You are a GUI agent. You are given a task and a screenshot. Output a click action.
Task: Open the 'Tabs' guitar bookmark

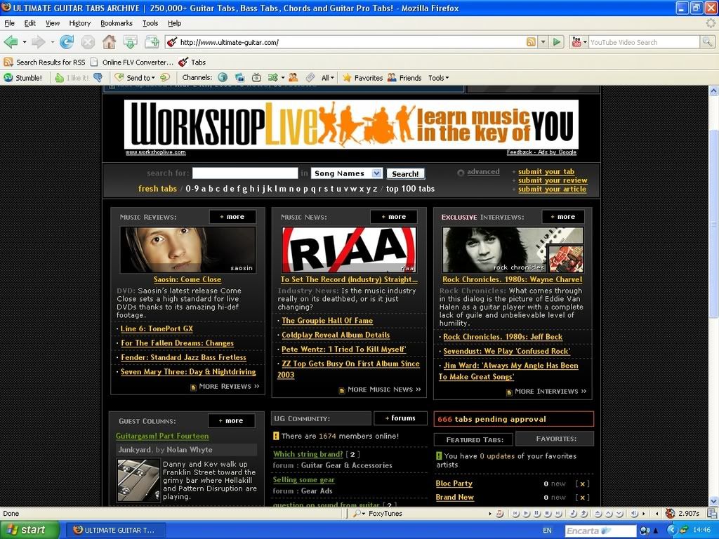(x=192, y=62)
